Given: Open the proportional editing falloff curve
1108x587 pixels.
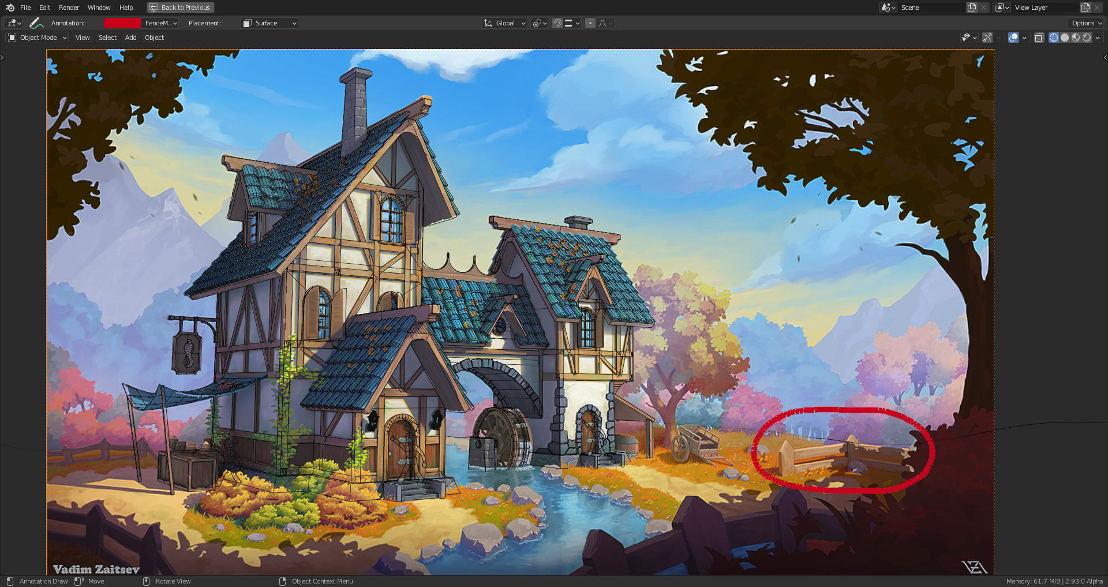Looking at the screenshot, I should pyautogui.click(x=605, y=23).
